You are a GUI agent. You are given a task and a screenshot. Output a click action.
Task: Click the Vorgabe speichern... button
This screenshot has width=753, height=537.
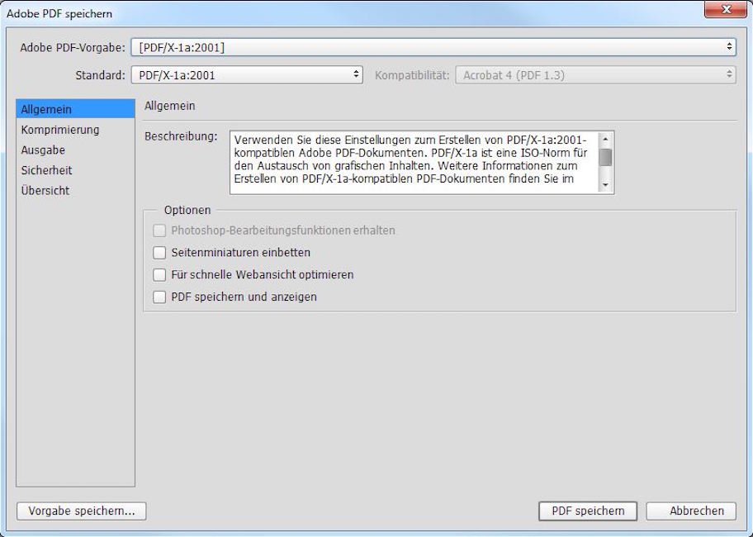(82, 511)
